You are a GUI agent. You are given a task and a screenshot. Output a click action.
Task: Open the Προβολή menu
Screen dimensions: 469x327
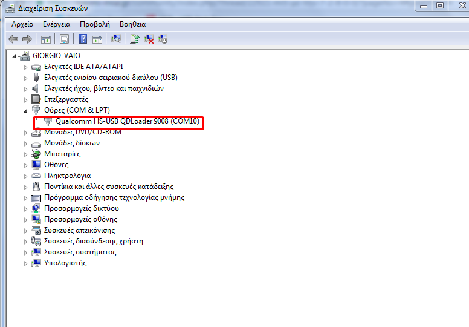[94, 24]
